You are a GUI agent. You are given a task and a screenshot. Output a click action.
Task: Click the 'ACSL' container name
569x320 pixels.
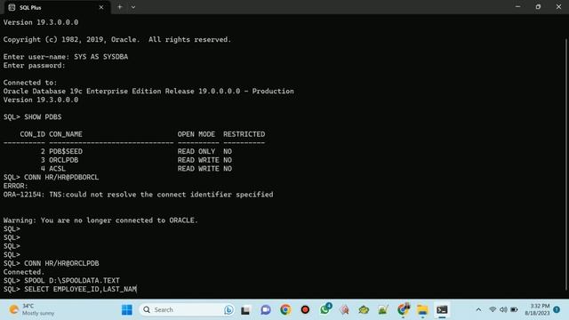click(x=57, y=169)
